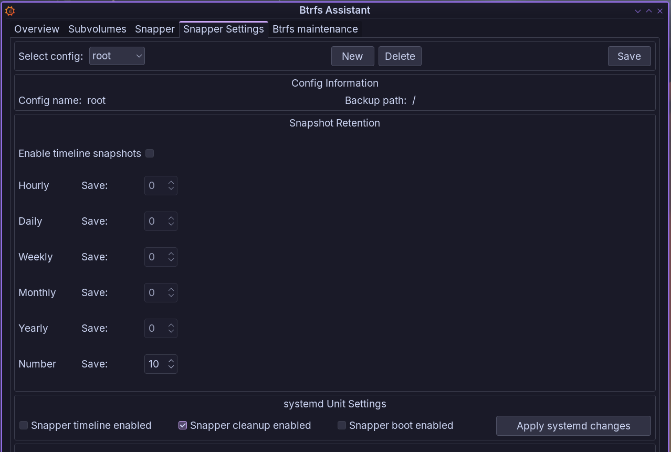Click the Btrfs Assistant app icon in title bar
The height and width of the screenshot is (452, 671).
(9, 10)
